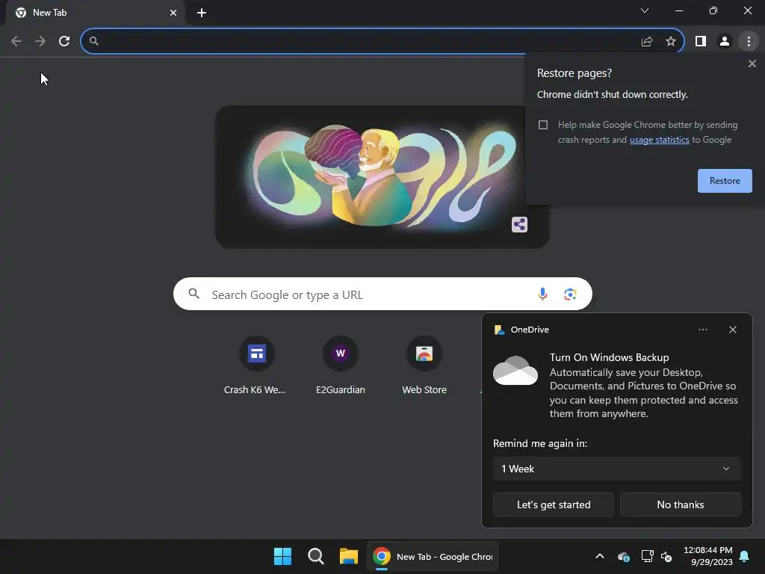Click No thanks button
The image size is (765, 574).
pyautogui.click(x=680, y=504)
